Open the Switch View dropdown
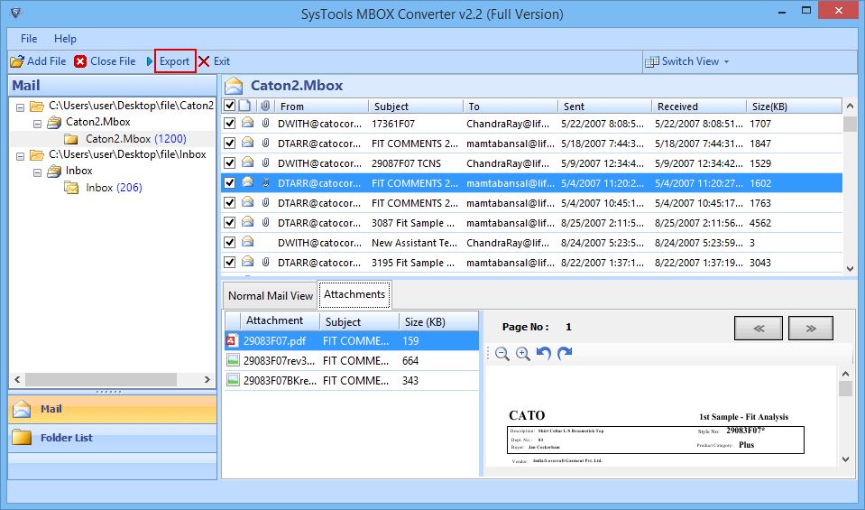This screenshot has height=510, width=865. [x=686, y=61]
